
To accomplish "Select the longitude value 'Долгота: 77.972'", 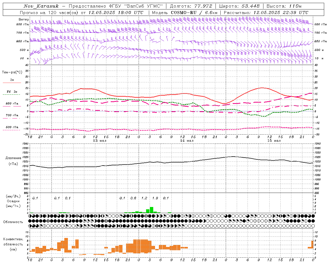I will (191, 6).
